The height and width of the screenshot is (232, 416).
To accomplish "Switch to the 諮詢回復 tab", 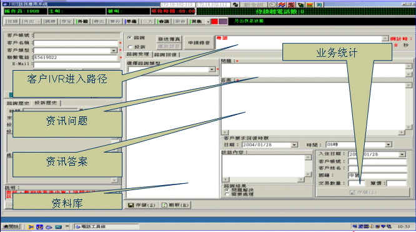I will [x=166, y=54].
